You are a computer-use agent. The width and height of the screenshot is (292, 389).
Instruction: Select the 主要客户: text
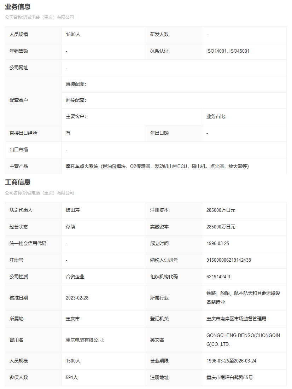click(x=76, y=117)
